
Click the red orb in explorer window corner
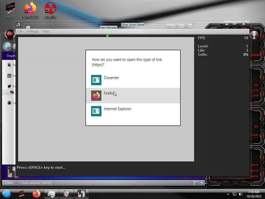coord(10,34)
